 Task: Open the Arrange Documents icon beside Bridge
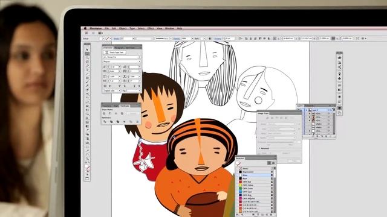click(100, 33)
